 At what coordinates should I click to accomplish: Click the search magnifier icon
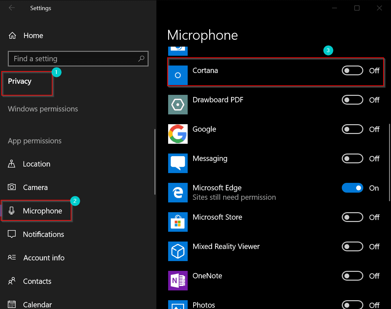pos(141,59)
